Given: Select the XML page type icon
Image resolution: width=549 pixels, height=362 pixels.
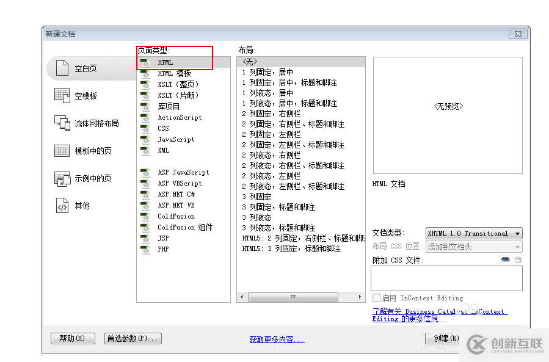Looking at the screenshot, I should click(145, 150).
